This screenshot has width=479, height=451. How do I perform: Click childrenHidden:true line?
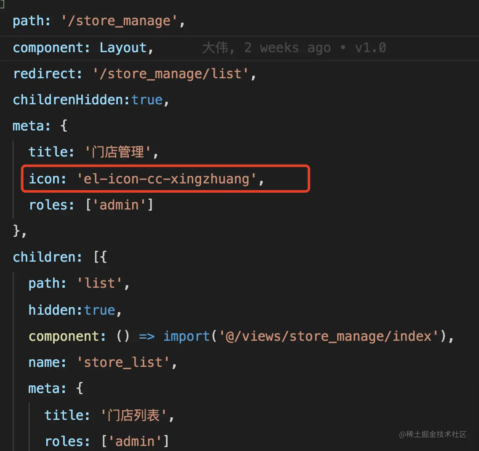[x=91, y=100]
